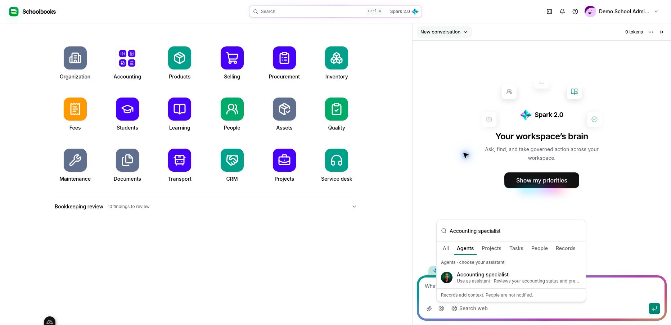
Task: Open the chat more options menu
Action: pyautogui.click(x=651, y=32)
